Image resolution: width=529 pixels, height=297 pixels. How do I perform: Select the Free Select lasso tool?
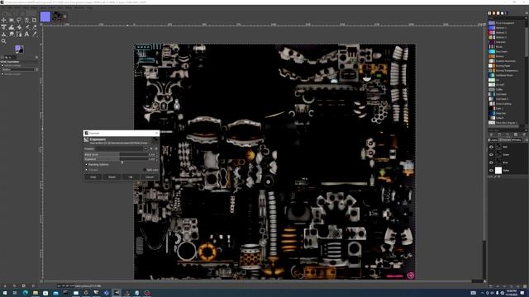(x=19, y=20)
